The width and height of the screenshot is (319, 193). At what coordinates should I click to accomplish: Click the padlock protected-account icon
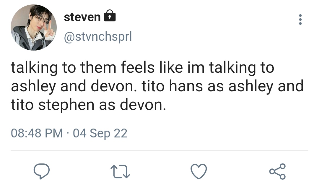point(110,16)
